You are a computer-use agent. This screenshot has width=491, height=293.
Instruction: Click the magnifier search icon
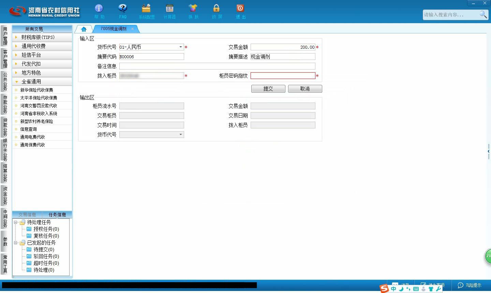pos(483,14)
